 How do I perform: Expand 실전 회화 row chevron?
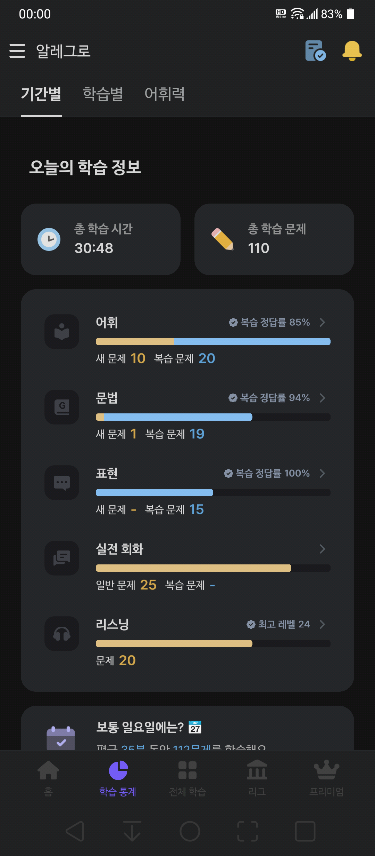point(322,549)
